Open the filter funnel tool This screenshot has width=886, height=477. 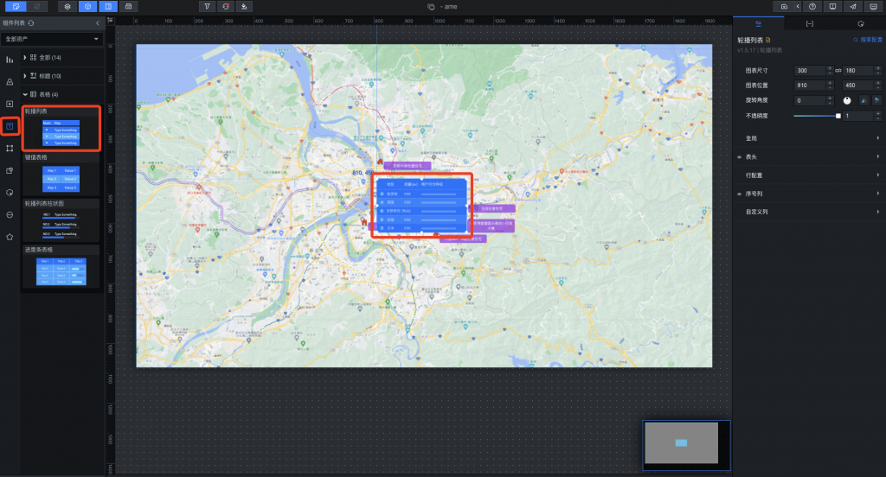point(208,6)
